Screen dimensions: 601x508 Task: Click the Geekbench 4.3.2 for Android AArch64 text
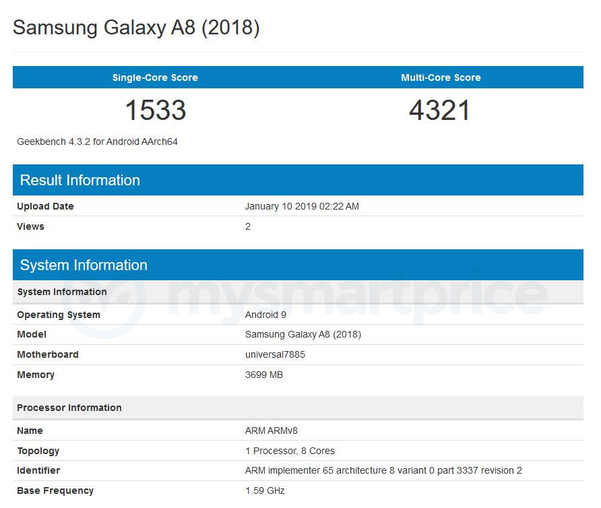pos(97,142)
